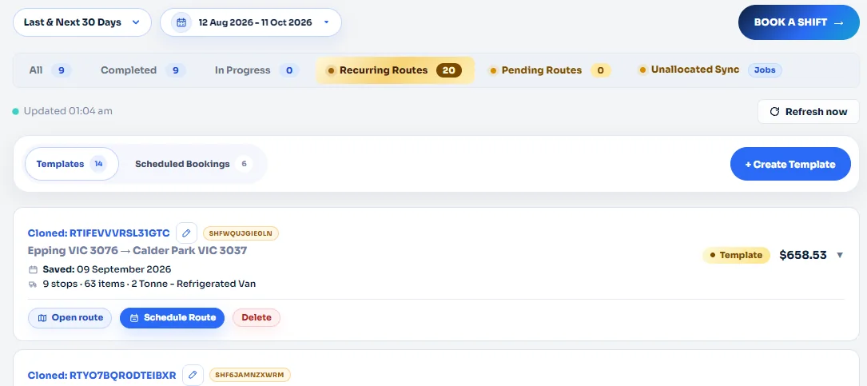867x386 pixels.
Task: Click the SHFWQUJGIE0LN tag
Action: pyautogui.click(x=241, y=233)
